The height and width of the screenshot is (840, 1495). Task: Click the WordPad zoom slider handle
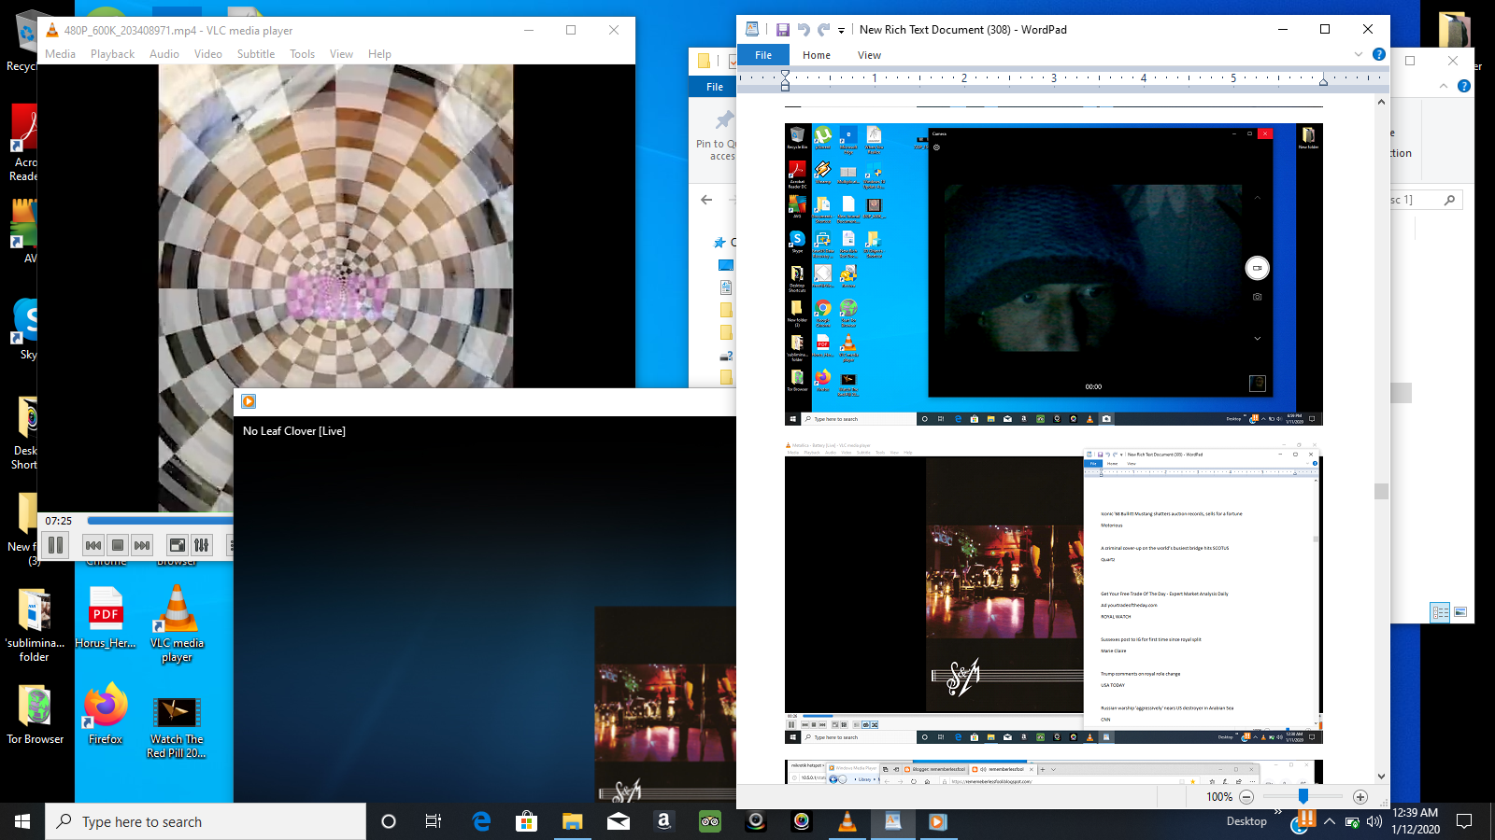pyautogui.click(x=1303, y=796)
